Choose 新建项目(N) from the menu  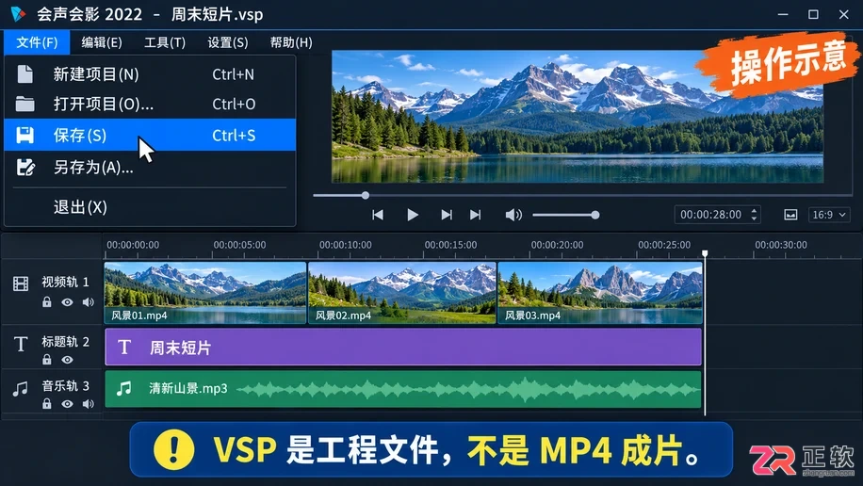click(x=150, y=74)
